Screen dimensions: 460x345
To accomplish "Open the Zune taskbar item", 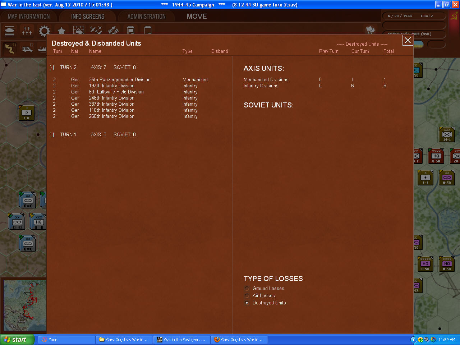I will pyautogui.click(x=66, y=340).
